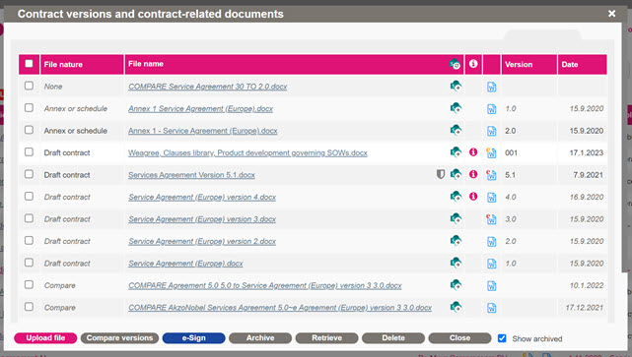Click Word icon for Service Agreement version 3

(x=491, y=219)
